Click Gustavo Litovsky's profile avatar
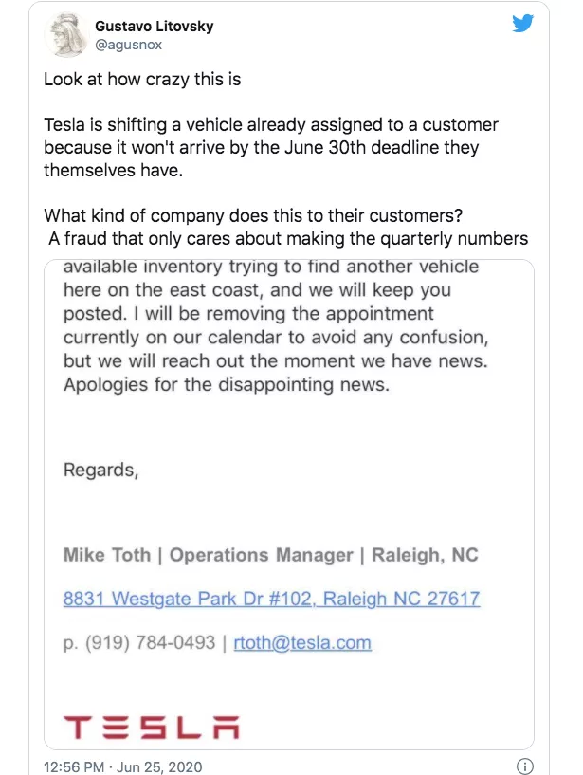 (66, 36)
